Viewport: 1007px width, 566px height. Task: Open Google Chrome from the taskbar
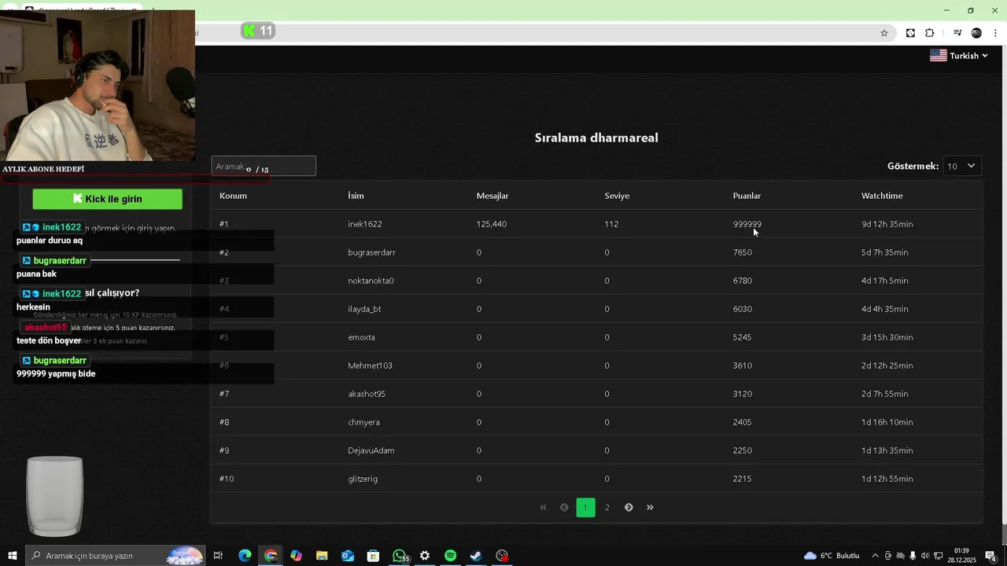pyautogui.click(x=271, y=556)
